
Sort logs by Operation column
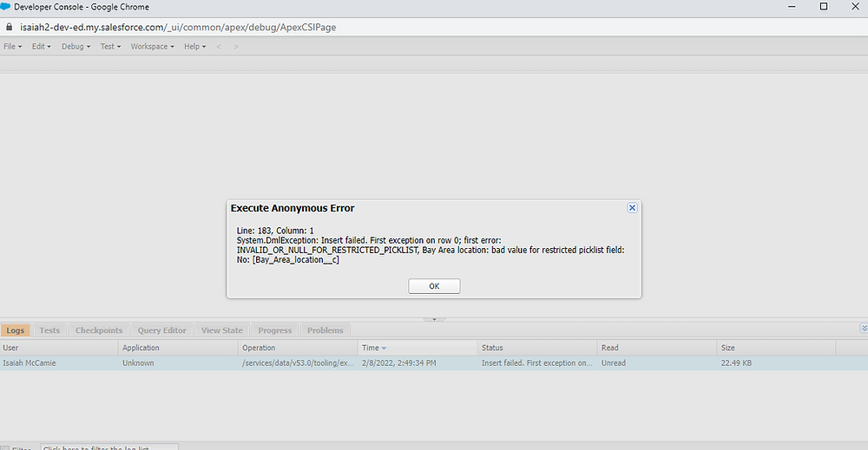pos(298,348)
